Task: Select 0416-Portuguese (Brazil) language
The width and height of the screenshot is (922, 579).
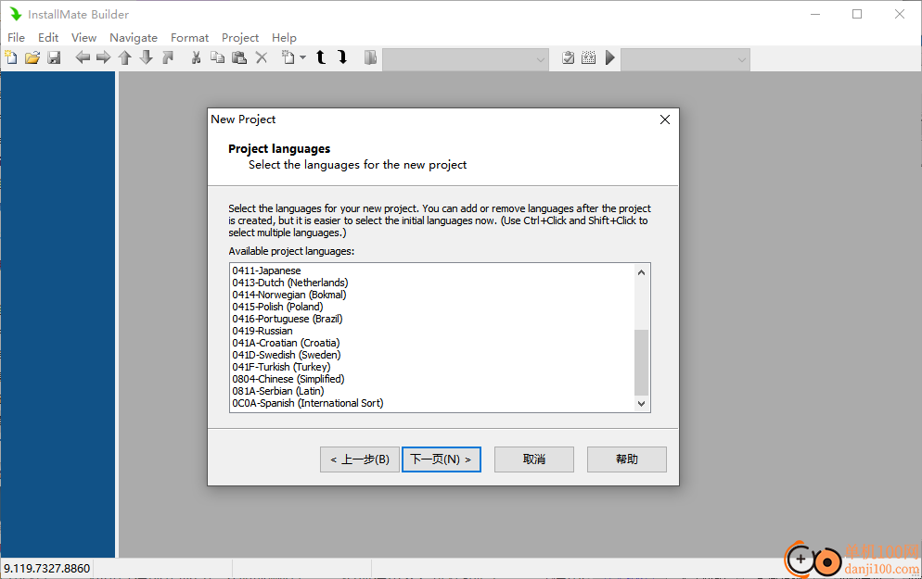Action: (431, 319)
